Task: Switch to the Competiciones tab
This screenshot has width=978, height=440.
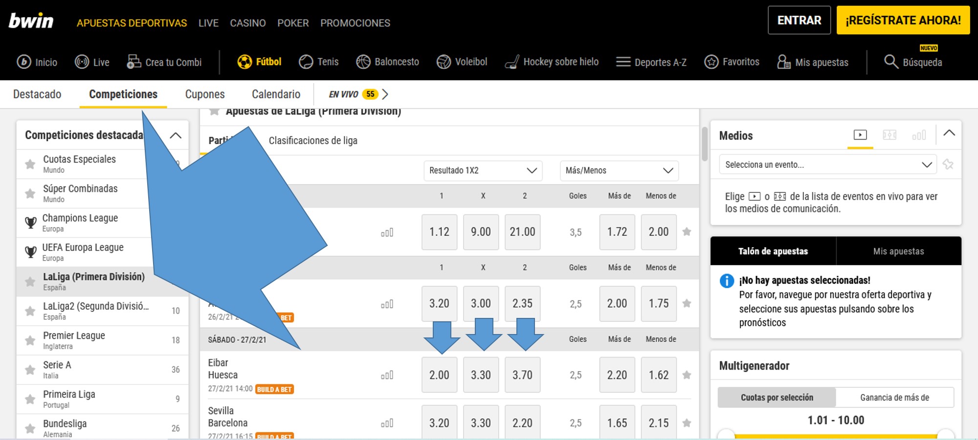Action: [x=123, y=94]
